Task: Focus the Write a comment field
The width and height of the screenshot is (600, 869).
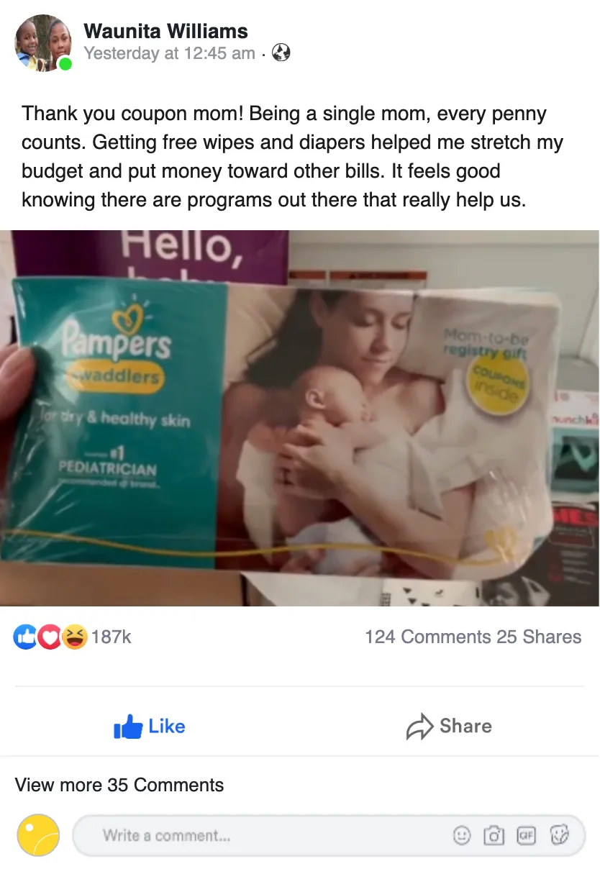Action: click(329, 836)
